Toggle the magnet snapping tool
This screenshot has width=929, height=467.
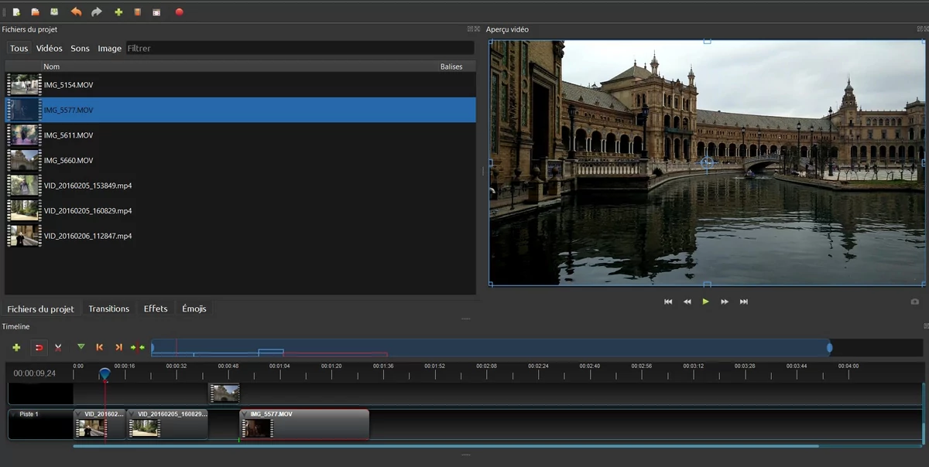(39, 348)
